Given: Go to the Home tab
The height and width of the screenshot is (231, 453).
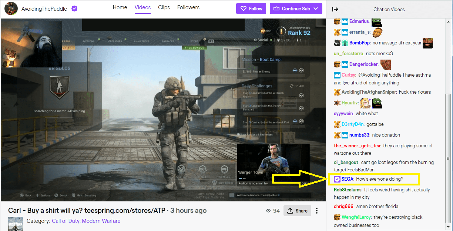Looking at the screenshot, I should point(120,7).
